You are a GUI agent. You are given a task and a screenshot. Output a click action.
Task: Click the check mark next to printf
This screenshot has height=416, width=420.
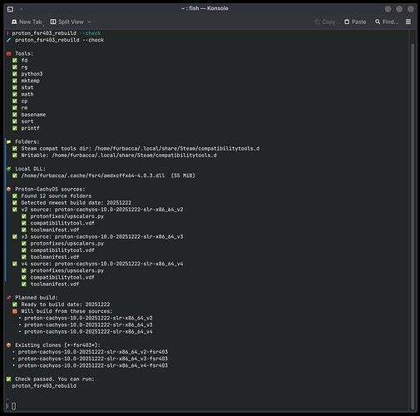point(15,128)
